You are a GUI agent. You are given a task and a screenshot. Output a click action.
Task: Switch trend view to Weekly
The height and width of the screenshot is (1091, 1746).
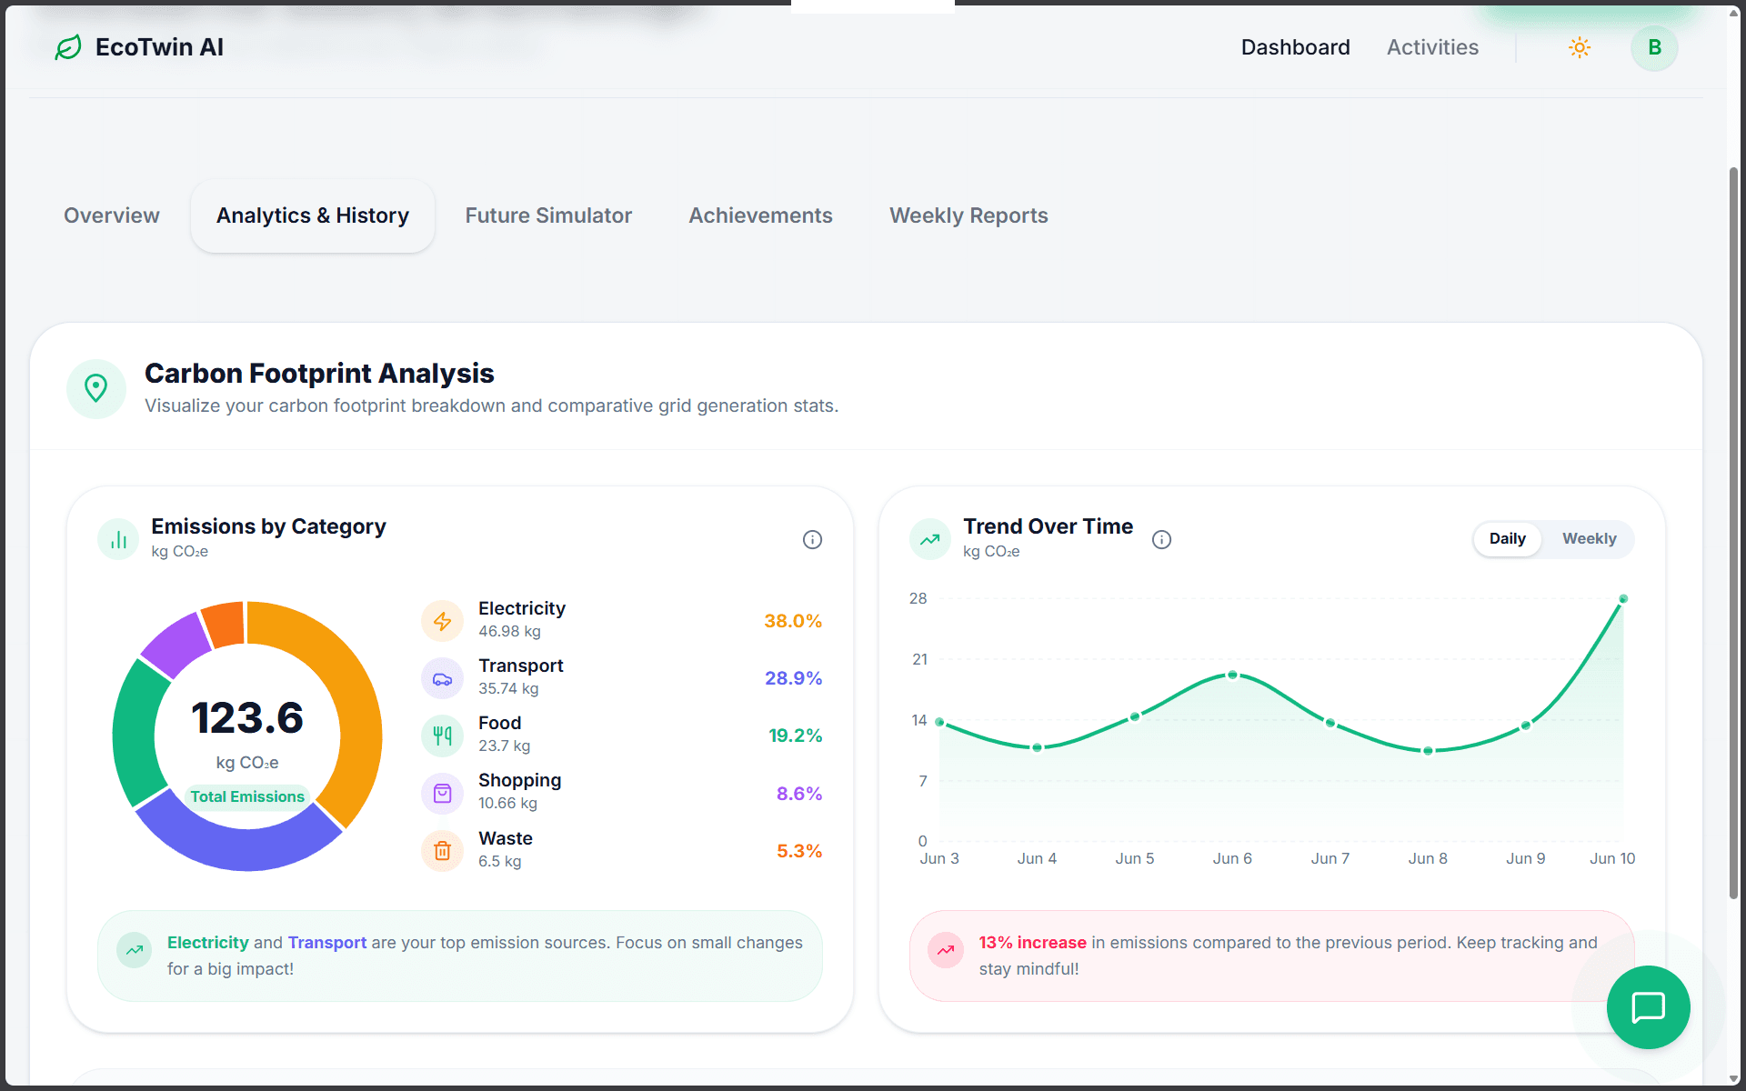[x=1589, y=539]
